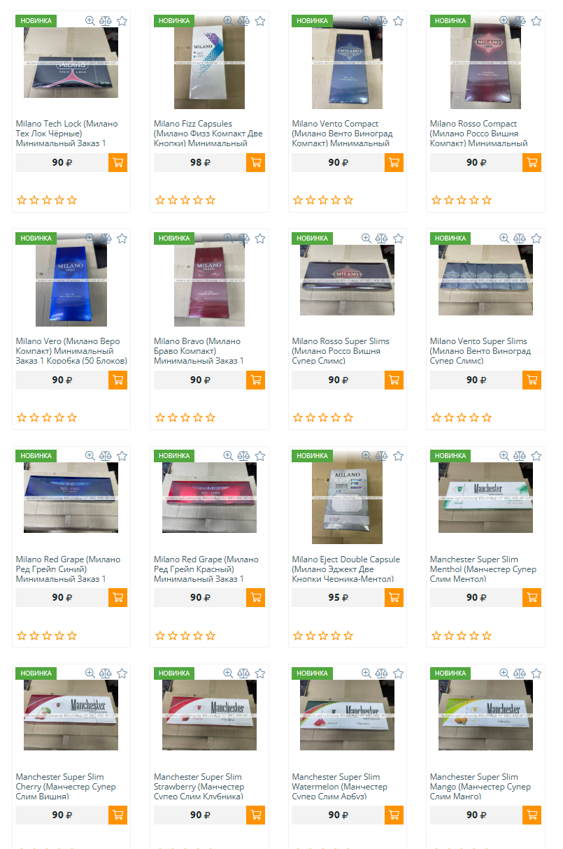Screen dimensions: 563x849
Task: Compare Milano Rosso Compact using scales icon
Action: (519, 21)
